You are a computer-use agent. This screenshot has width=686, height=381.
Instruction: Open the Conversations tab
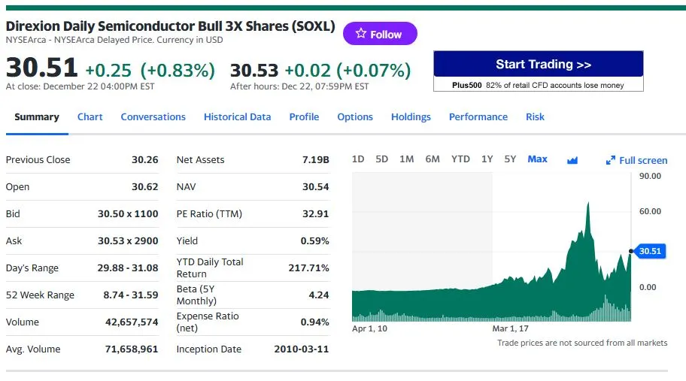pyautogui.click(x=153, y=117)
